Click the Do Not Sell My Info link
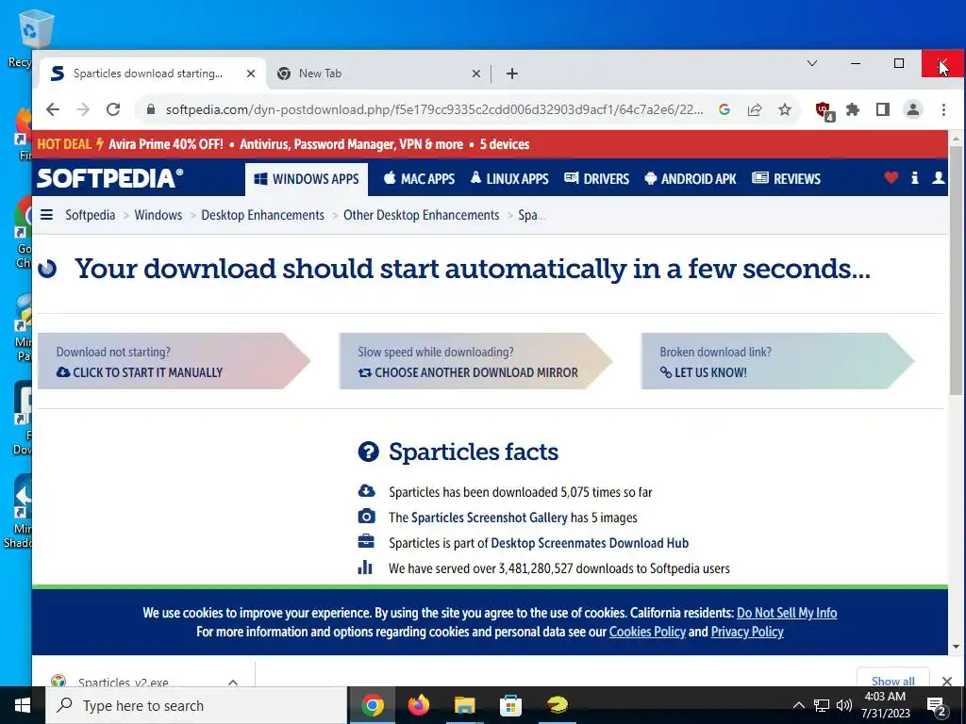The height and width of the screenshot is (724, 966). [x=787, y=613]
